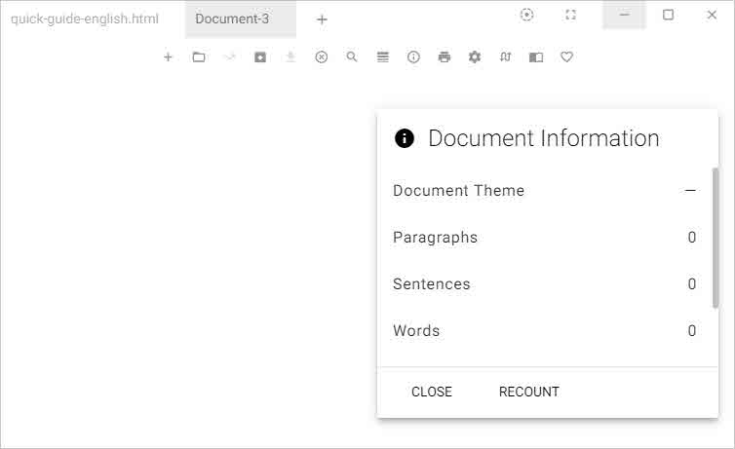This screenshot has height=449, width=735.
Task: Click the starred snapshot icon in toolbar
Action: click(x=260, y=57)
